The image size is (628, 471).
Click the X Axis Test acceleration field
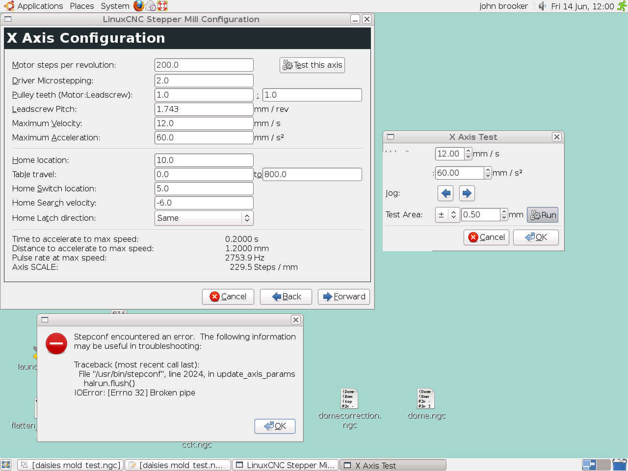[x=459, y=173]
